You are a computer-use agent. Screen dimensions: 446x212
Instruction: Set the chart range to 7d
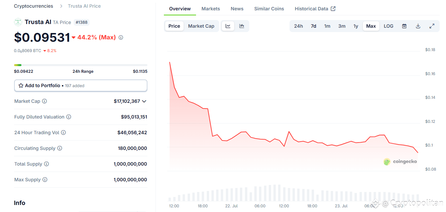(x=314, y=26)
